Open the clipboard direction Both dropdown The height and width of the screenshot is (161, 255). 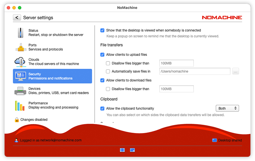[x=227, y=109]
